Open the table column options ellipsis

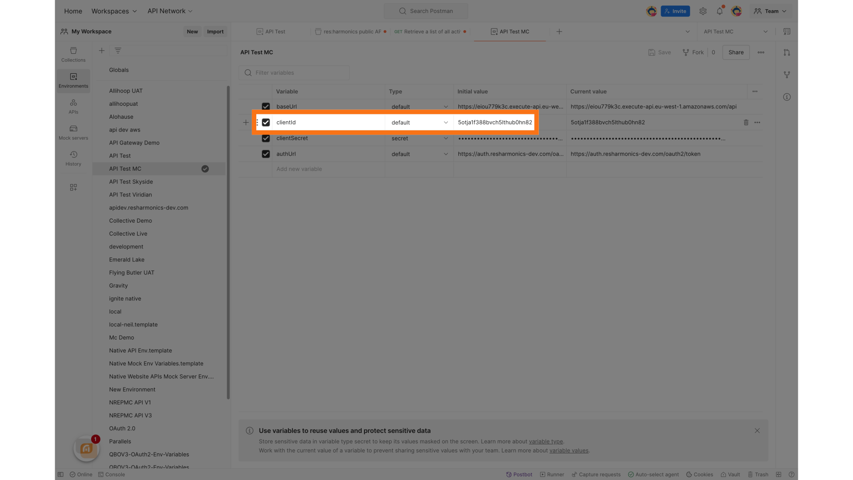pyautogui.click(x=755, y=92)
